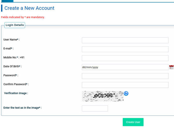
Task: Click the captcha text entry box
Action: (x=95, y=108)
